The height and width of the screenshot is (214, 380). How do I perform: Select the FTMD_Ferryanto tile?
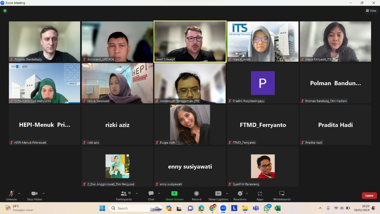click(x=263, y=125)
